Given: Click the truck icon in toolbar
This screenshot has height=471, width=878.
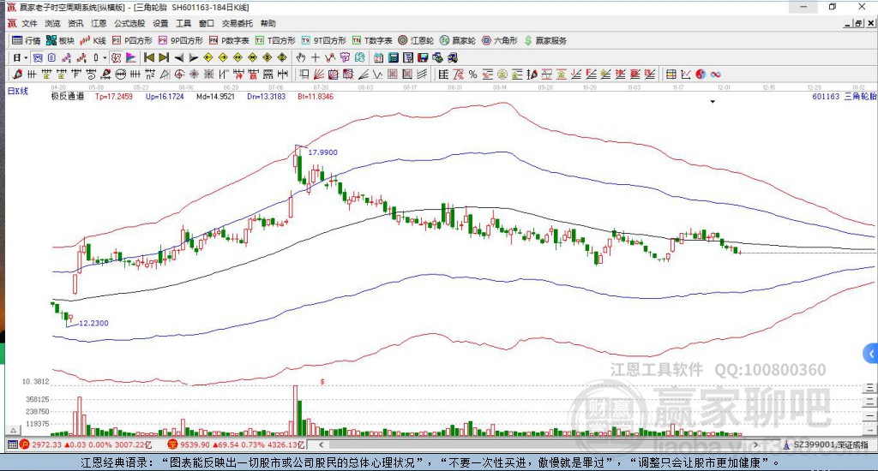Looking at the screenshot, I should (453, 57).
